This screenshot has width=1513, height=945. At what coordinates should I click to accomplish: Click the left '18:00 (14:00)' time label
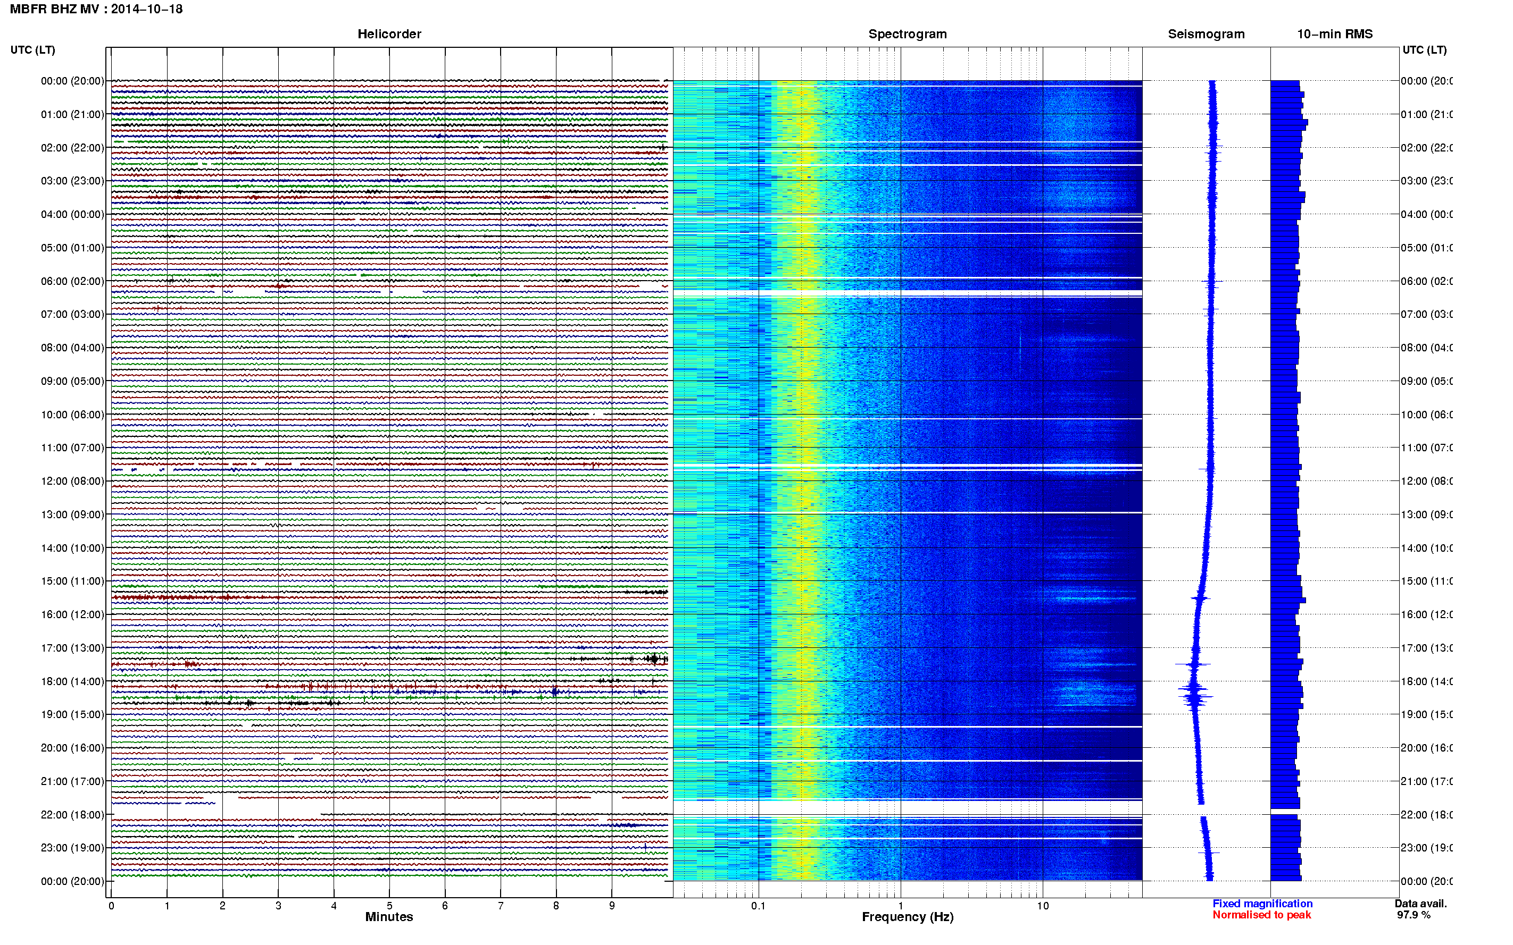coord(72,681)
